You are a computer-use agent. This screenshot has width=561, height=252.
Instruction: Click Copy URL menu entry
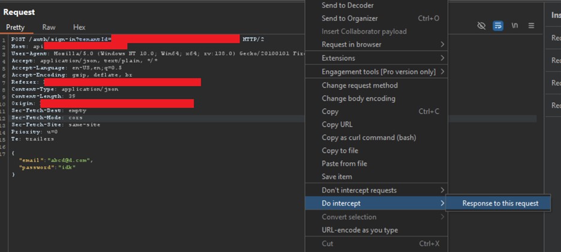pos(337,125)
